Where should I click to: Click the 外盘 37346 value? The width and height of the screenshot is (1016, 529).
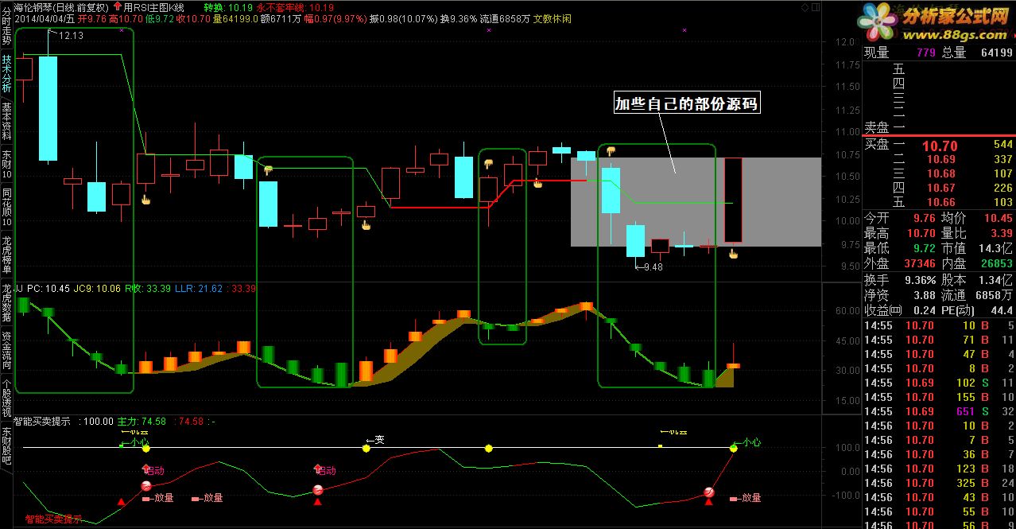click(x=920, y=263)
